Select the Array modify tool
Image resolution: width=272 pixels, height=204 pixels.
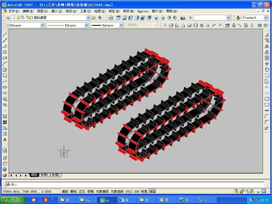click(x=267, y=58)
